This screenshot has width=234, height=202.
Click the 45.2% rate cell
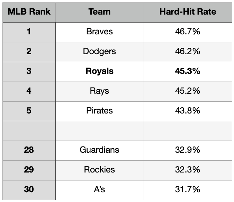(188, 91)
